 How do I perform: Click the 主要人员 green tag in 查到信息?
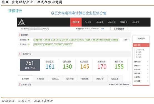point(55,40)
